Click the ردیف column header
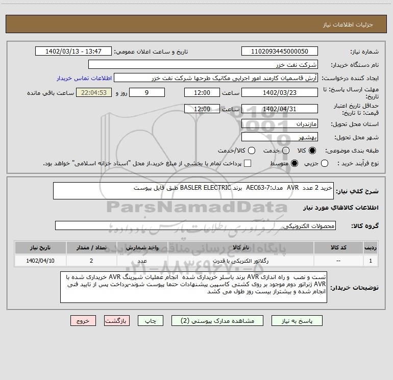 [x=371, y=247]
